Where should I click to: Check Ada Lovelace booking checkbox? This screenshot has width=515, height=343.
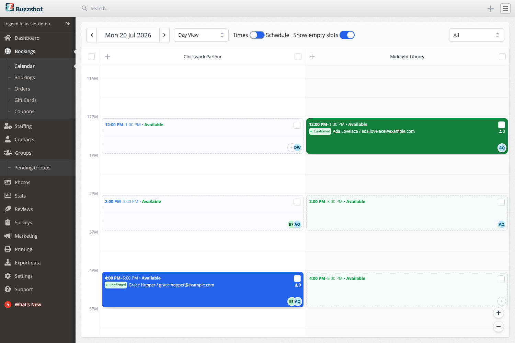[502, 125]
